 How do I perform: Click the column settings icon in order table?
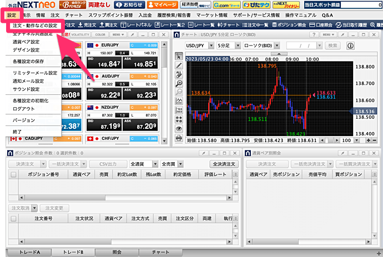pos(235,218)
